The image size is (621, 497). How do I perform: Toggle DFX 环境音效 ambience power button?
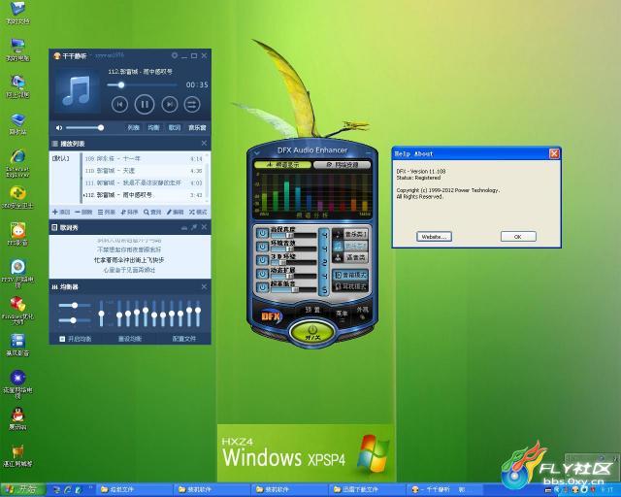[x=262, y=247]
